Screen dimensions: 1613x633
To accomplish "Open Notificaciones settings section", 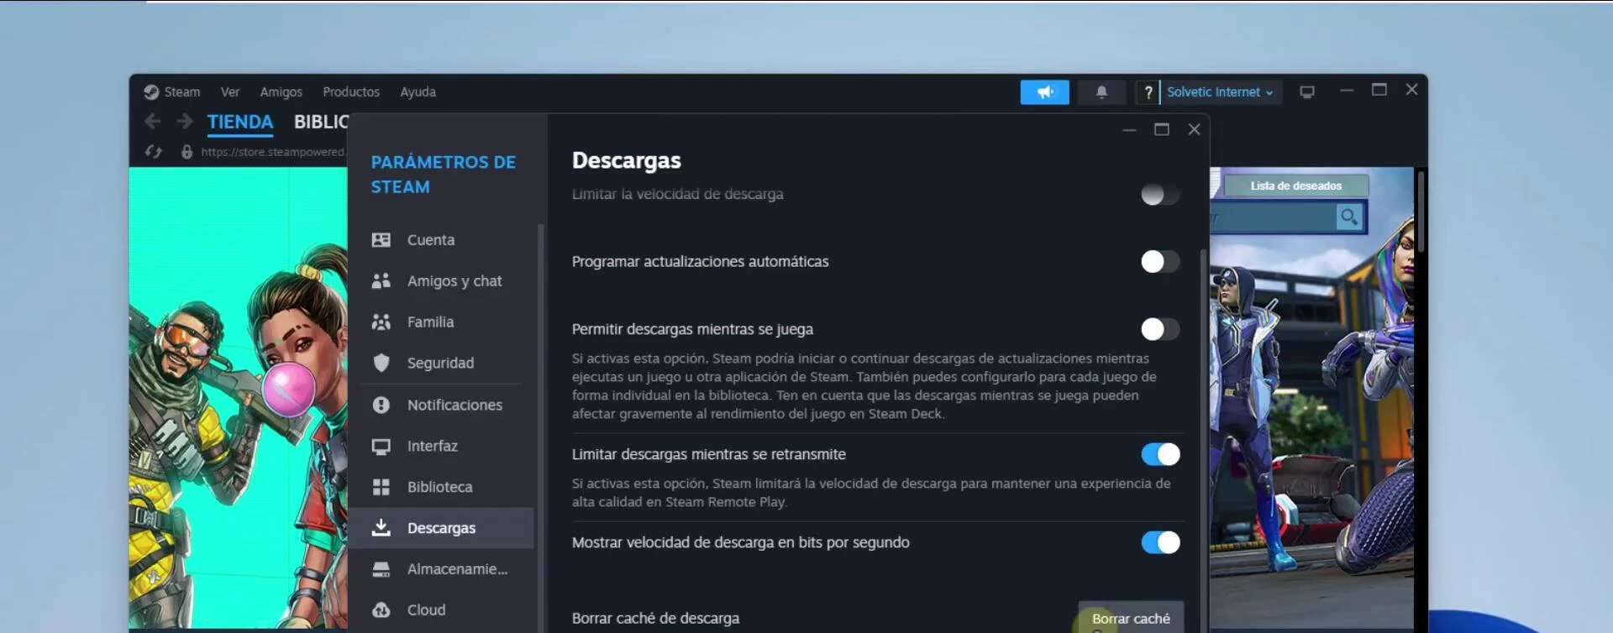I will [441, 405].
